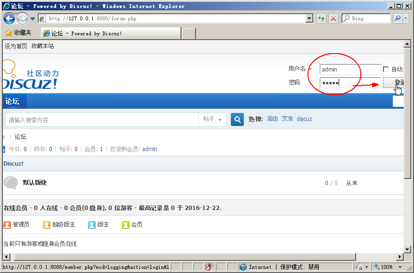The width and height of the screenshot is (414, 273).
Task: Click the 100% zoom level button
Action: (383, 267)
